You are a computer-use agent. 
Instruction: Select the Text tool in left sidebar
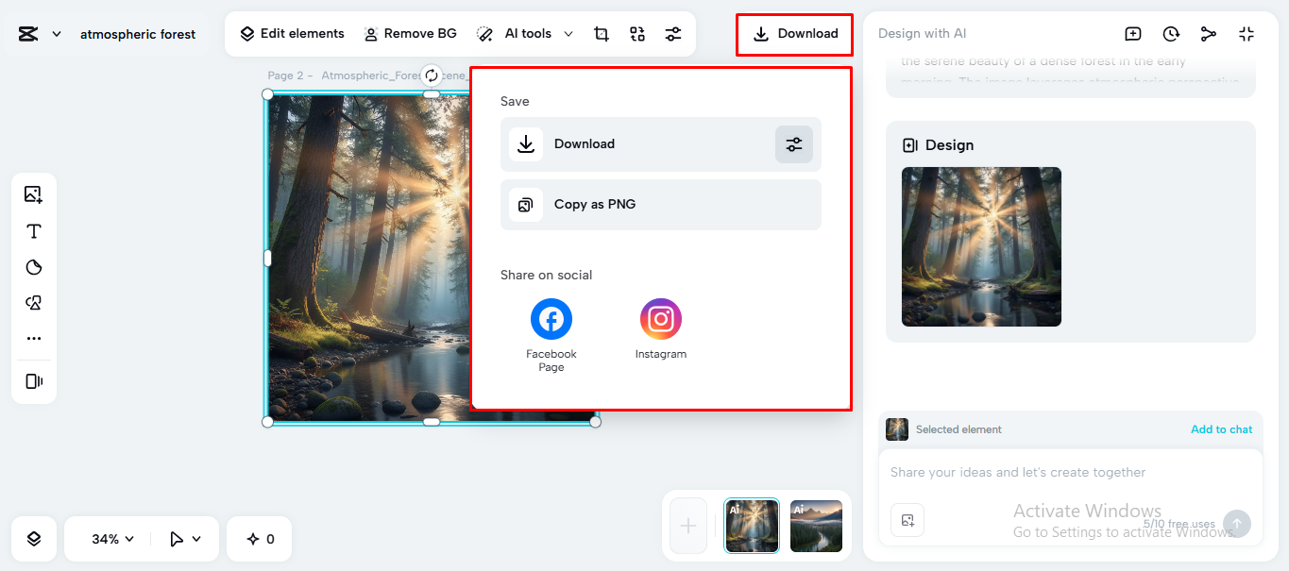click(34, 231)
